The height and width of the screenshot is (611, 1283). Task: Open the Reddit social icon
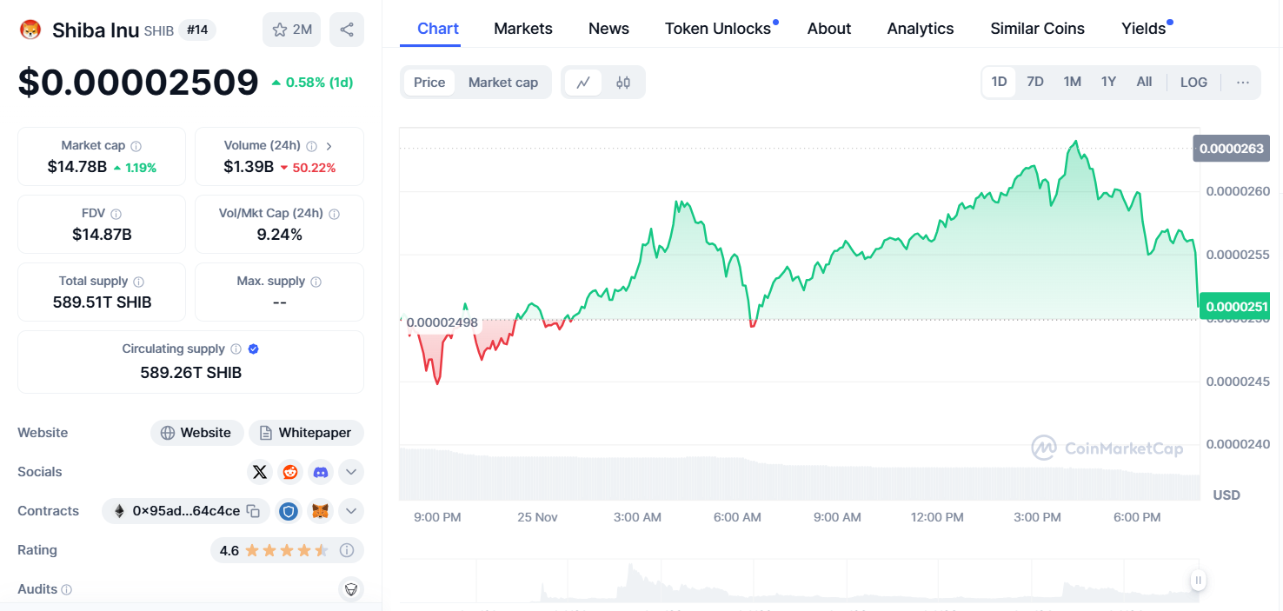(289, 472)
